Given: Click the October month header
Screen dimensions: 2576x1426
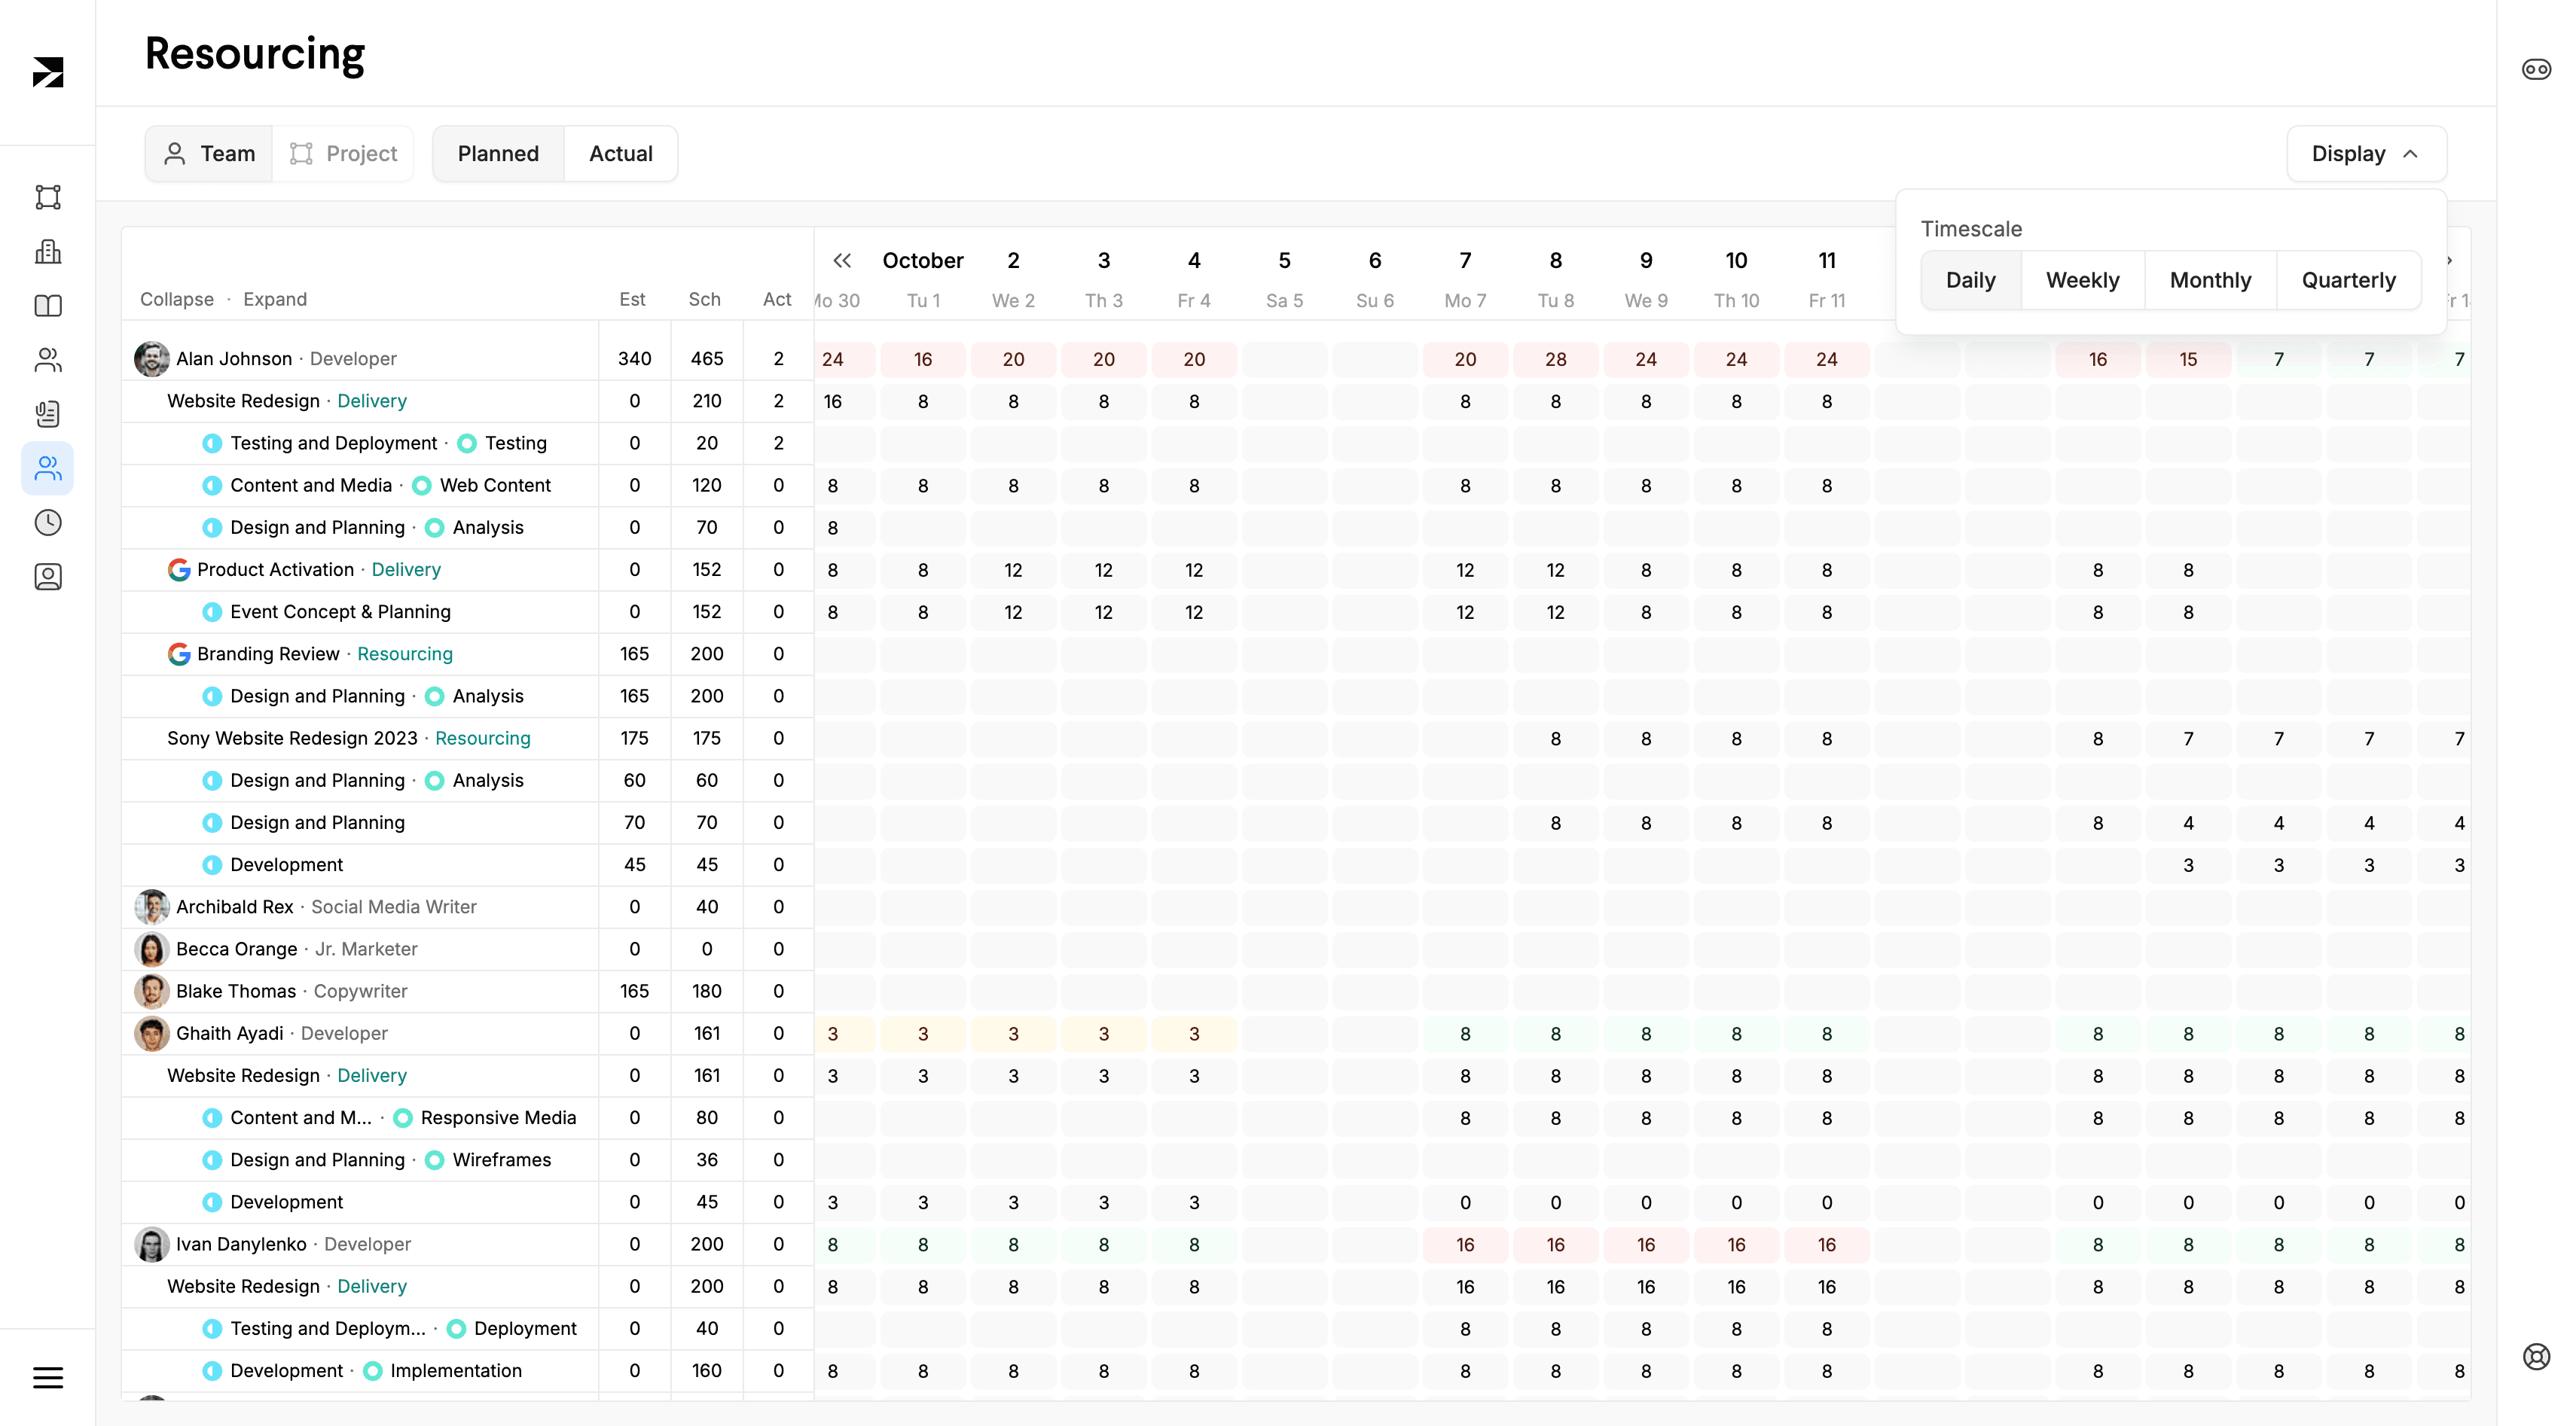Looking at the screenshot, I should click(922, 261).
